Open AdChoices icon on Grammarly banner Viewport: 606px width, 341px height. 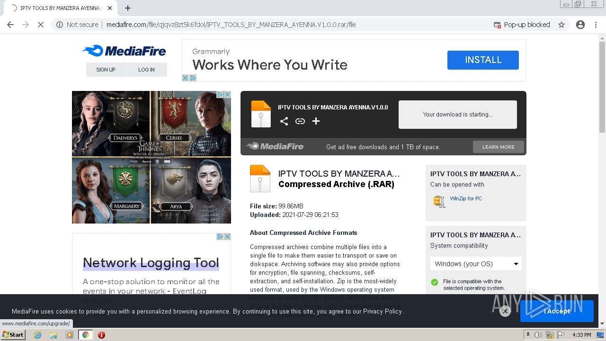click(193, 78)
